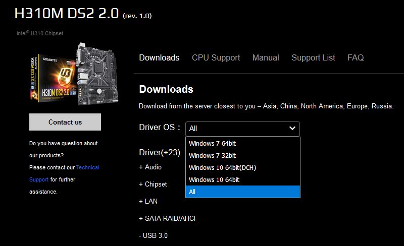This screenshot has height=246, width=404.
Task: Open the FAQ tab
Action: pos(356,57)
